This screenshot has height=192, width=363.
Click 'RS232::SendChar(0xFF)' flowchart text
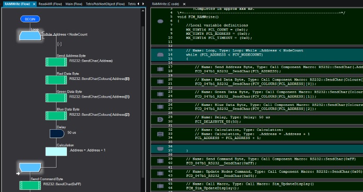[62, 184]
